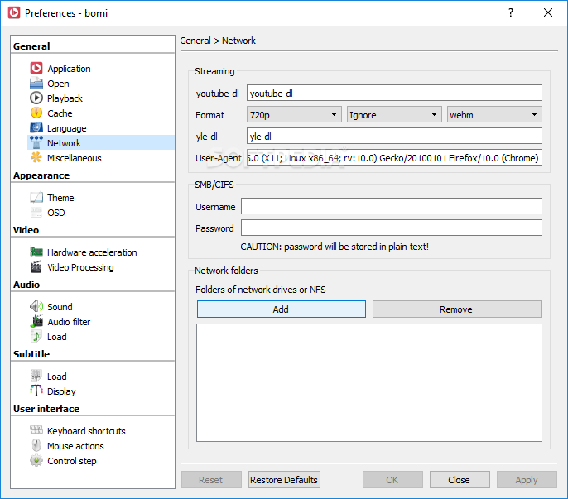Open Video Processing settings
This screenshot has height=499, width=568.
(80, 267)
